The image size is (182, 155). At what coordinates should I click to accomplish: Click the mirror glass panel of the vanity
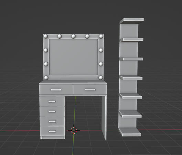click(x=73, y=57)
